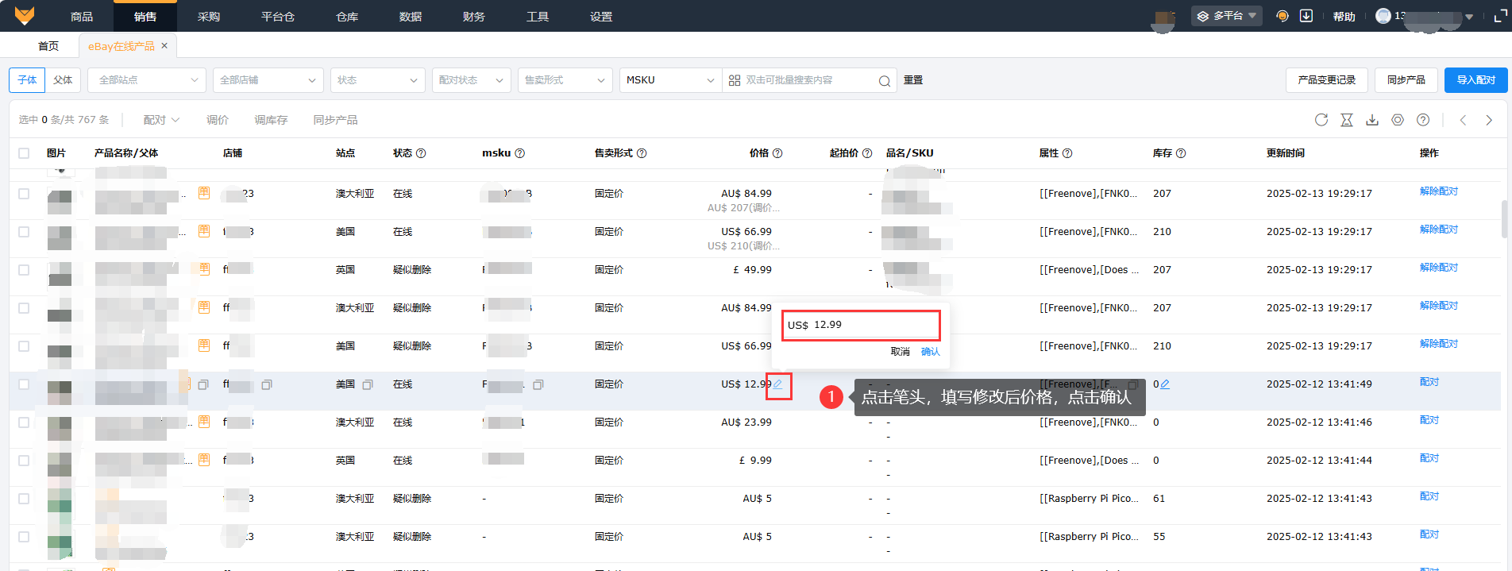Click the 售卖形式 column help icon
This screenshot has height=571, width=1512.
point(642,153)
